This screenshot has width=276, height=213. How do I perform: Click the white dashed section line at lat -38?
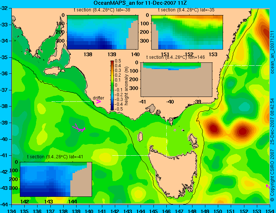71,101
